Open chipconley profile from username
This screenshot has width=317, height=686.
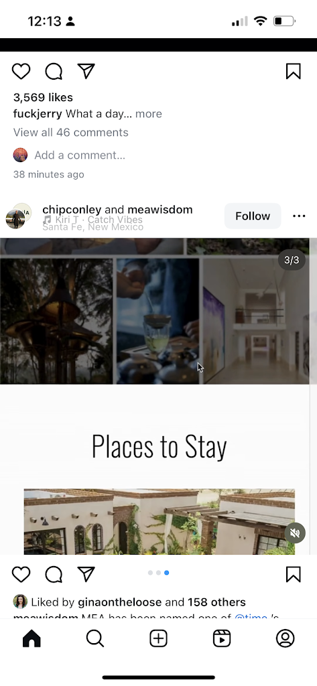tap(72, 210)
